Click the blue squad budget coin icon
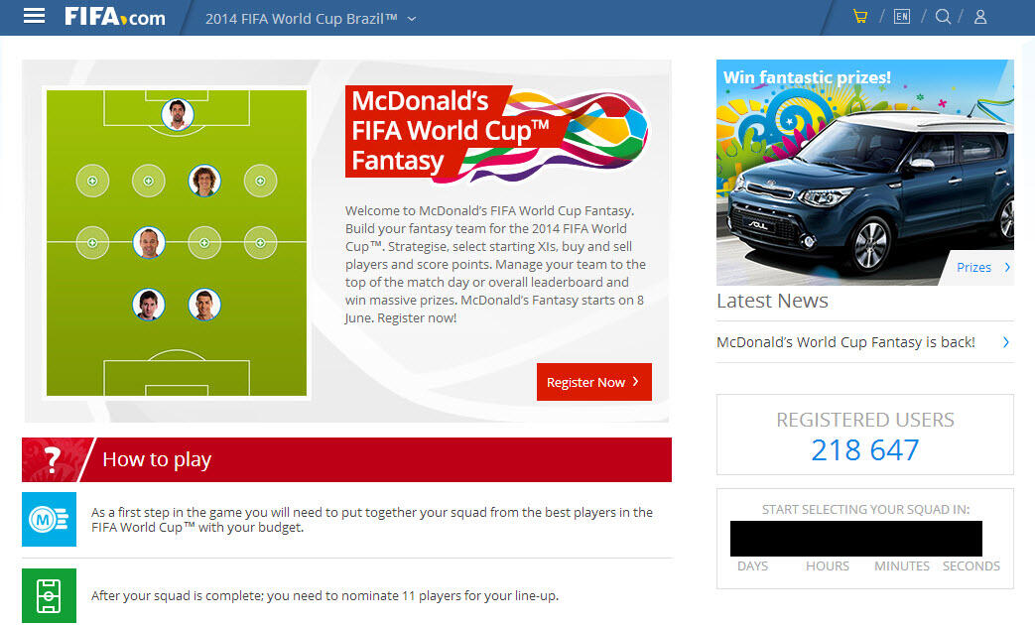 (x=49, y=520)
